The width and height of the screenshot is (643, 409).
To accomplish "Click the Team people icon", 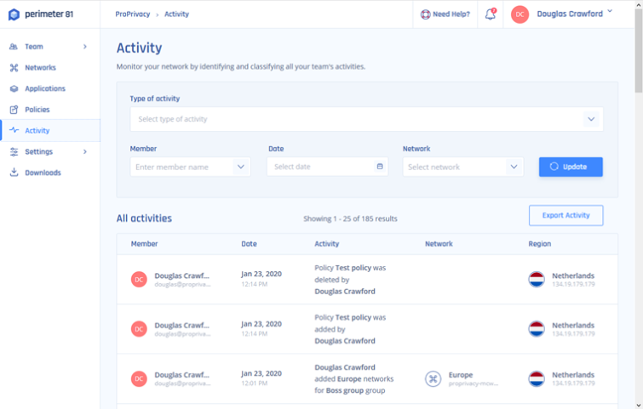I will click(14, 47).
